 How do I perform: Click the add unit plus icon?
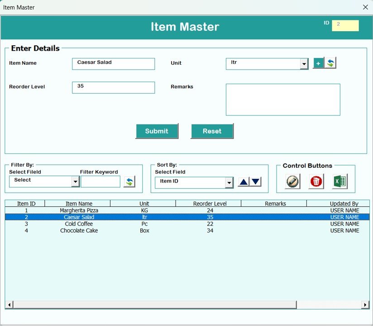point(318,63)
